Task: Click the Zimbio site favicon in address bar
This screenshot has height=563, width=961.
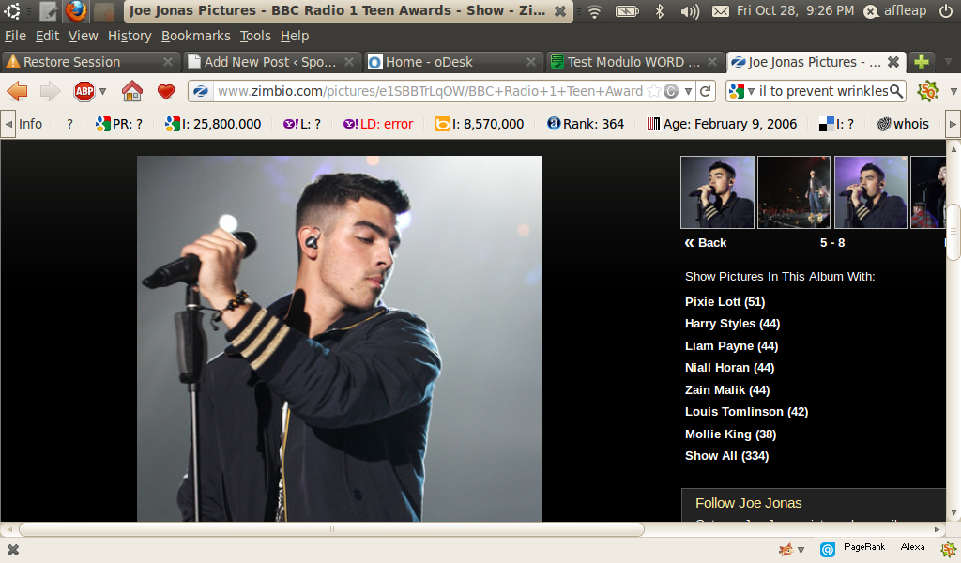Action: pos(201,91)
